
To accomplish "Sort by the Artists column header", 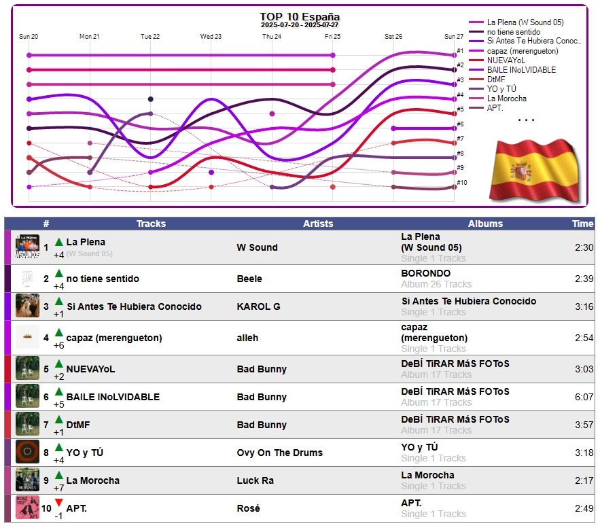I will point(318,224).
